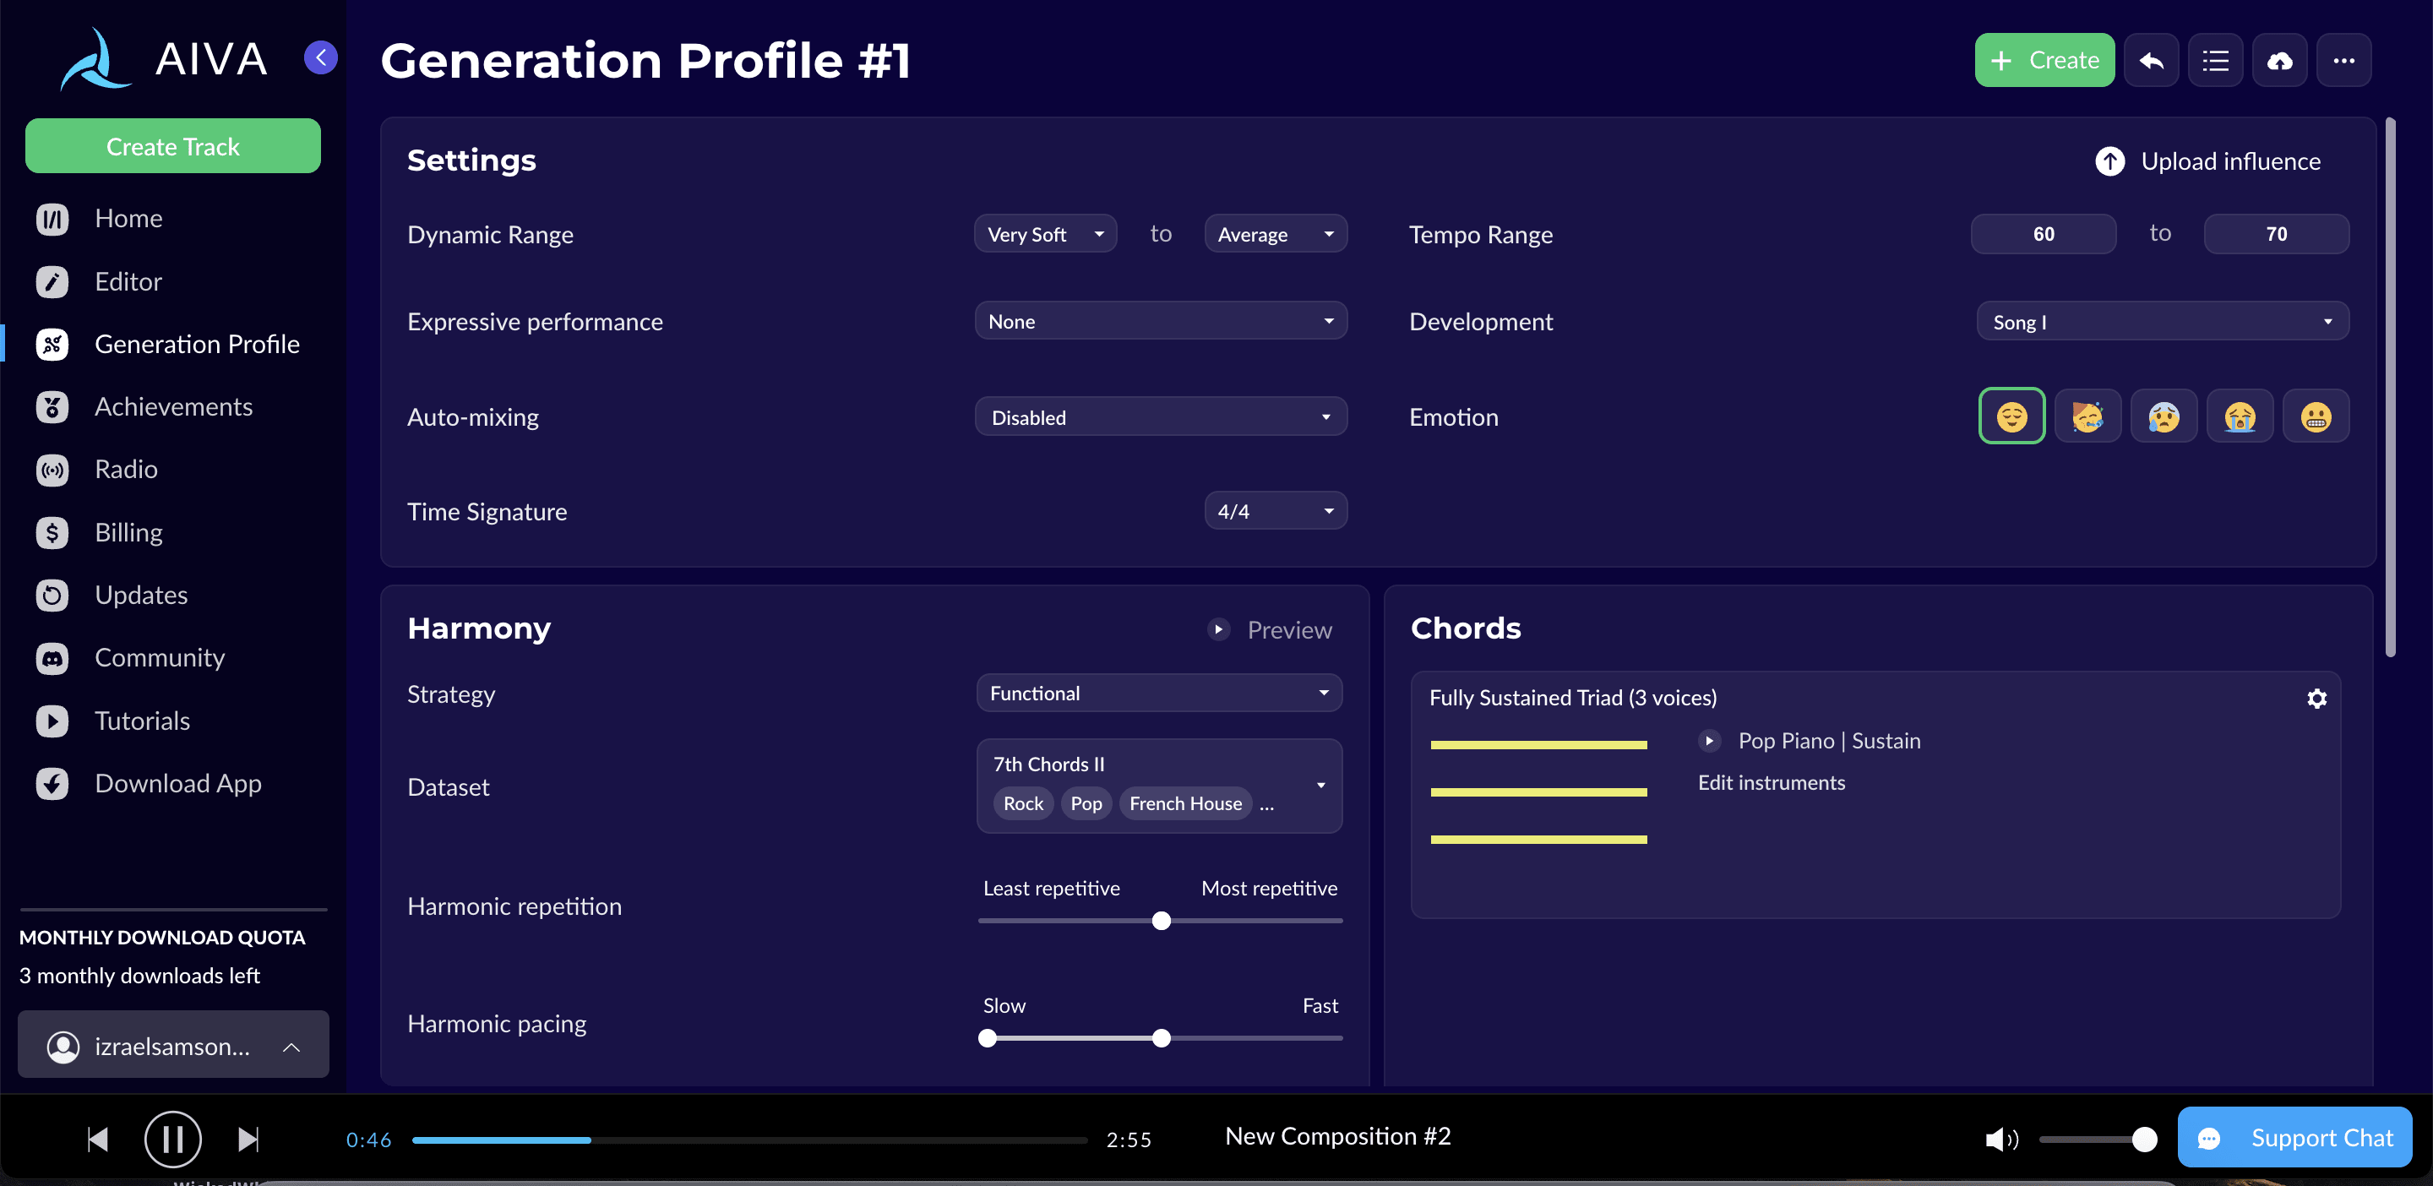Click the maximum tempo field 70
The height and width of the screenshot is (1186, 2433).
2276,234
